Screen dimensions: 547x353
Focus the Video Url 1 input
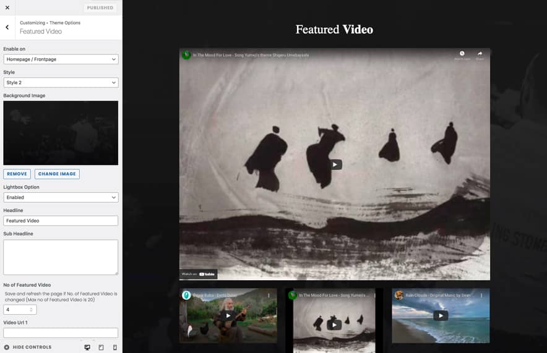pos(61,333)
